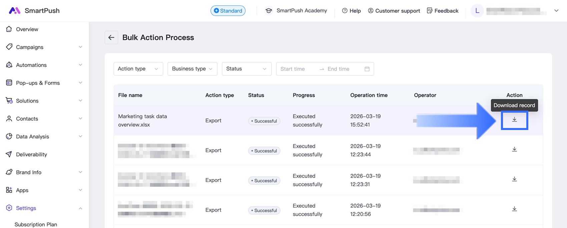Expand the account menu chevron
This screenshot has height=228, width=567.
556,11
